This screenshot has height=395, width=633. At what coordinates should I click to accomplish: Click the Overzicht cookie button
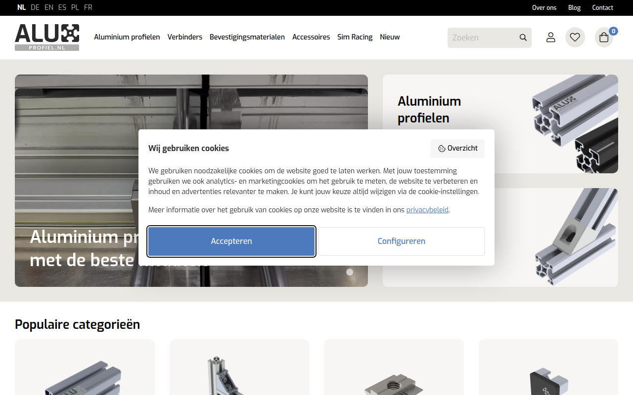coord(457,148)
